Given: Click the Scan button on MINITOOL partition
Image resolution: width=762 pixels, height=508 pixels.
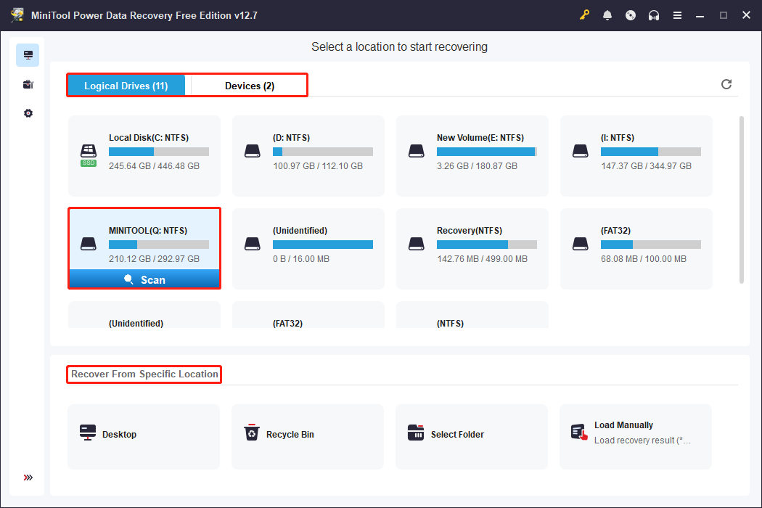Looking at the screenshot, I should [x=144, y=279].
